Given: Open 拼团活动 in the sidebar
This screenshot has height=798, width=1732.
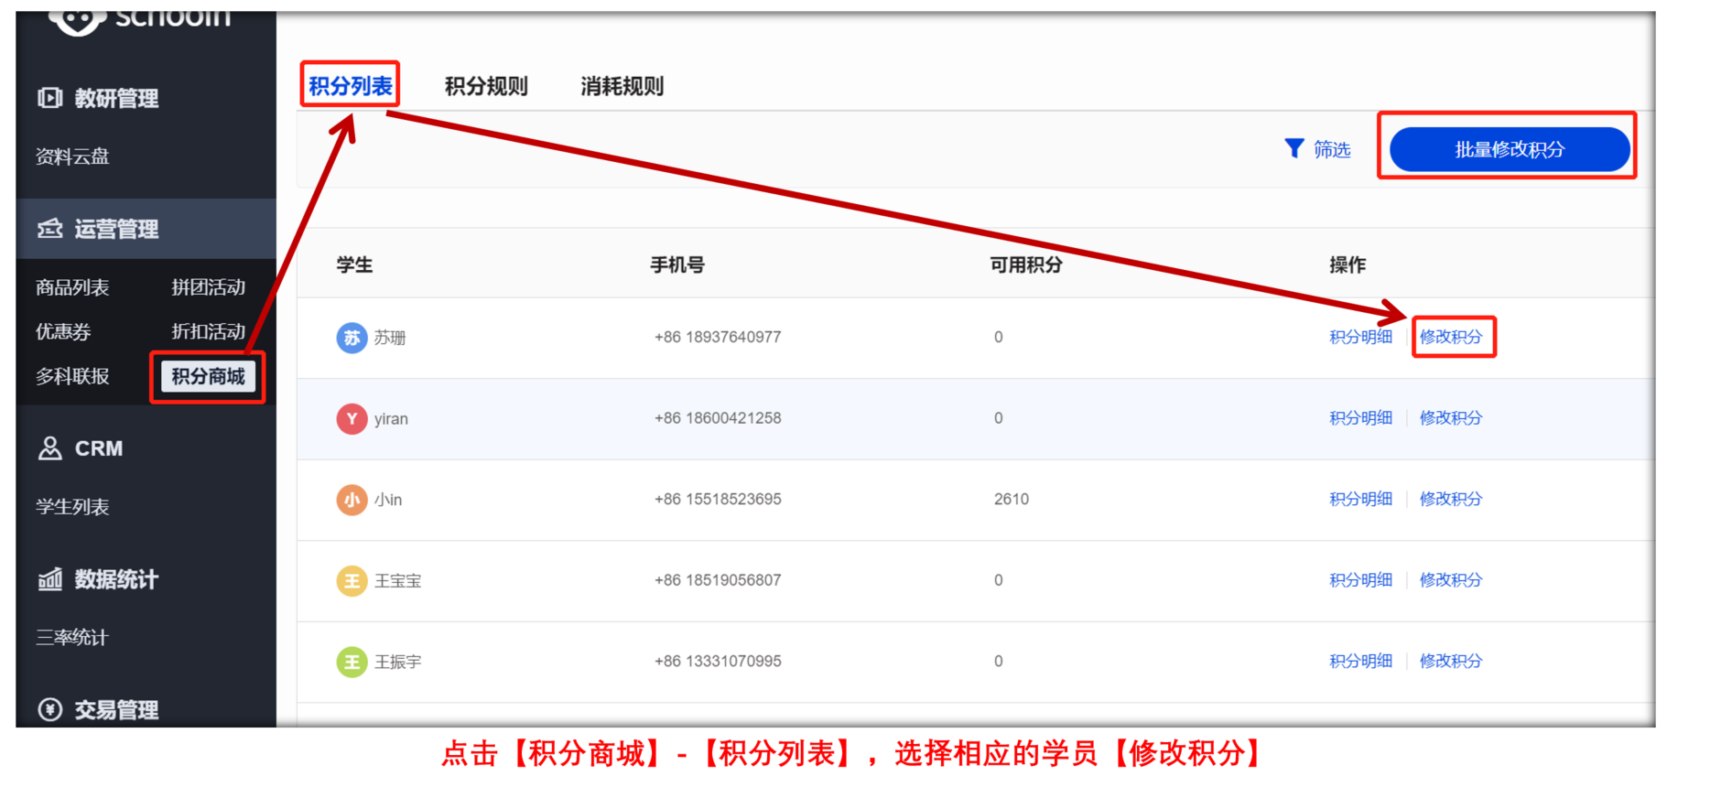Looking at the screenshot, I should click(x=209, y=287).
